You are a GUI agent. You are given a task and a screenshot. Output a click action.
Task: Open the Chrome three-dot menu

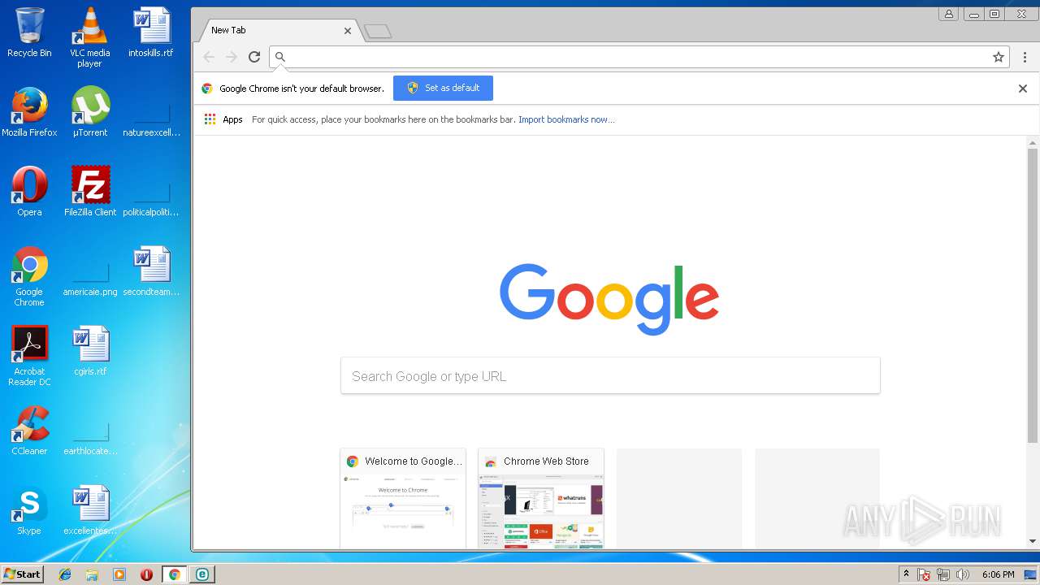(x=1025, y=57)
